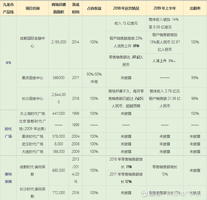207x200 pixels.
Task: Click the area value '2,644,000'
Action: (x=59, y=98)
